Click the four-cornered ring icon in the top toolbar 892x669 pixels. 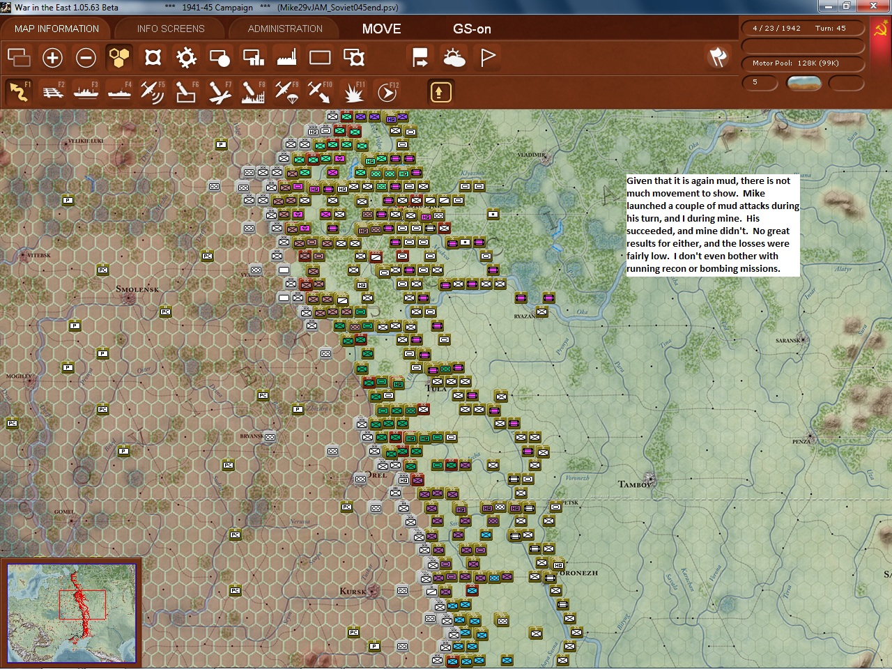click(153, 57)
